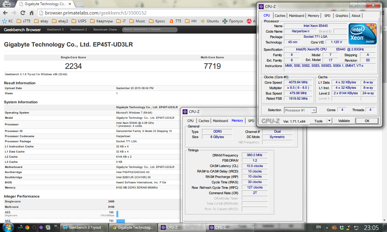This screenshot has height=232, width=387.
Task: Switch to Mainboard tab in front CPU-Z
Action: 297,16
